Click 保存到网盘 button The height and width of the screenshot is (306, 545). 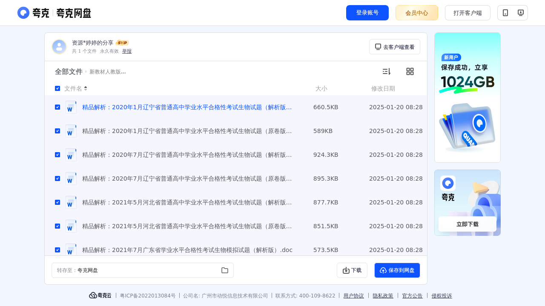pos(397,270)
